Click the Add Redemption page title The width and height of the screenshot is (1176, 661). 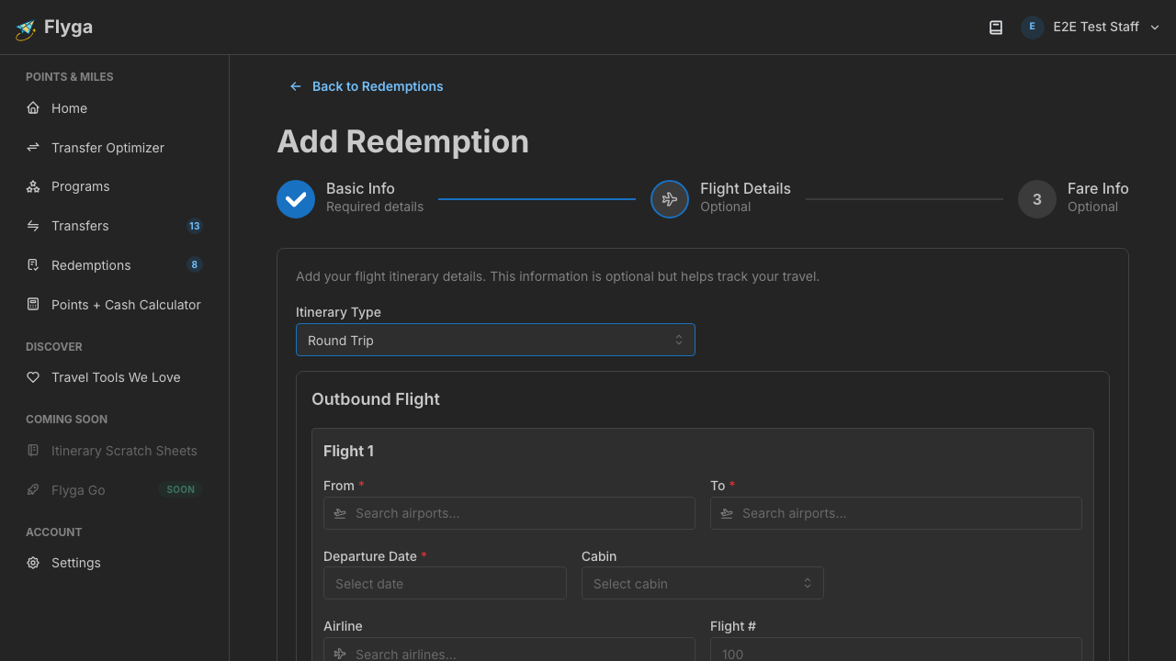pyautogui.click(x=403, y=141)
